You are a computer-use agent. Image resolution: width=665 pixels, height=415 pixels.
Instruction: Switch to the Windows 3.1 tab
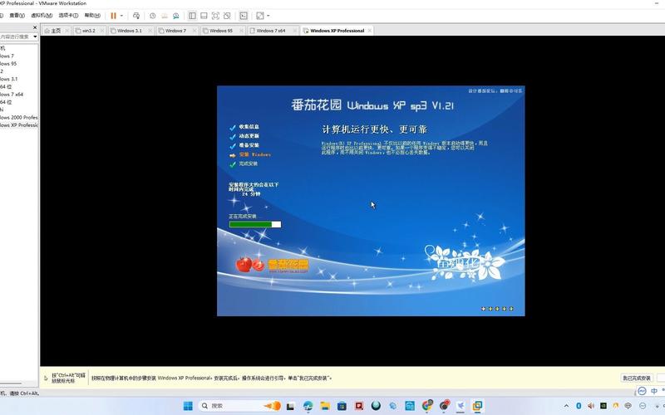pos(130,31)
